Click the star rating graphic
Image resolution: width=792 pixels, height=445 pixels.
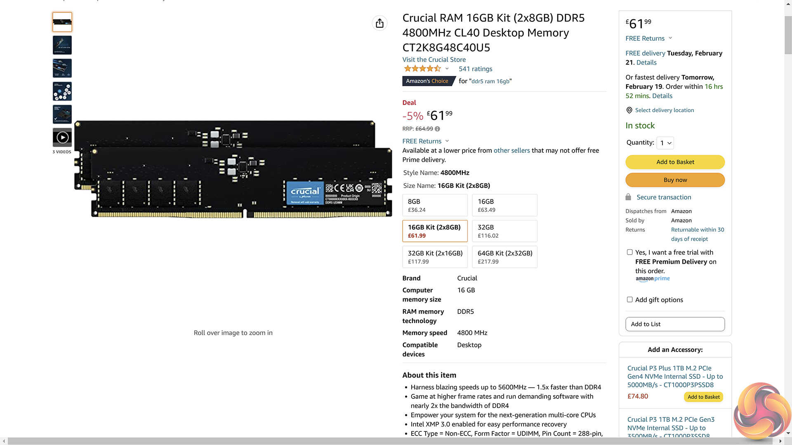tap(422, 69)
